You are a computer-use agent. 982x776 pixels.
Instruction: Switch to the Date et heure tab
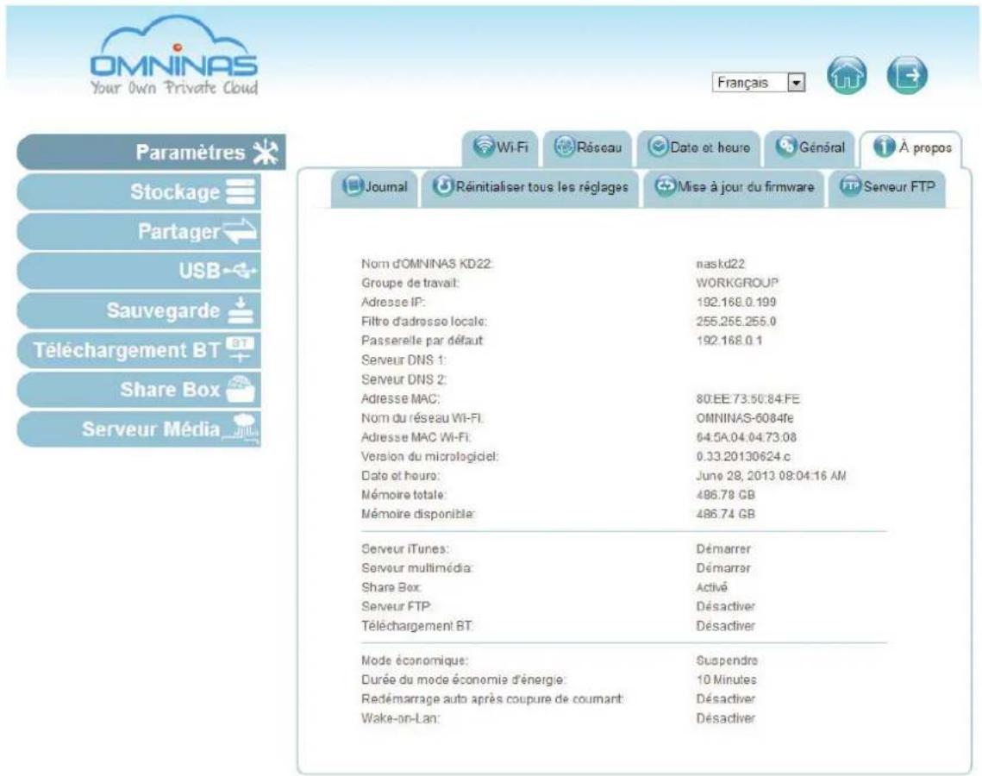(699, 147)
